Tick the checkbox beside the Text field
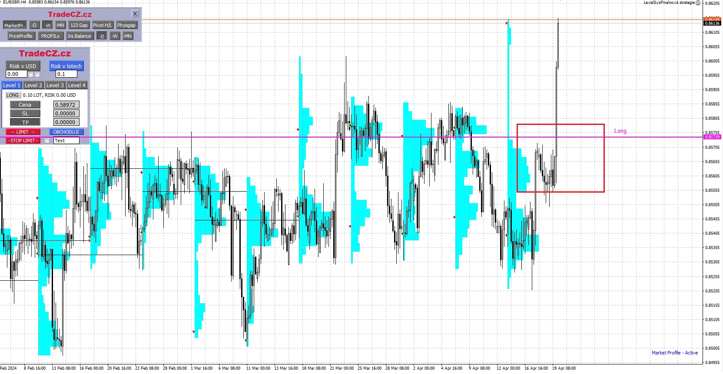The width and height of the screenshot is (723, 374). click(46, 141)
